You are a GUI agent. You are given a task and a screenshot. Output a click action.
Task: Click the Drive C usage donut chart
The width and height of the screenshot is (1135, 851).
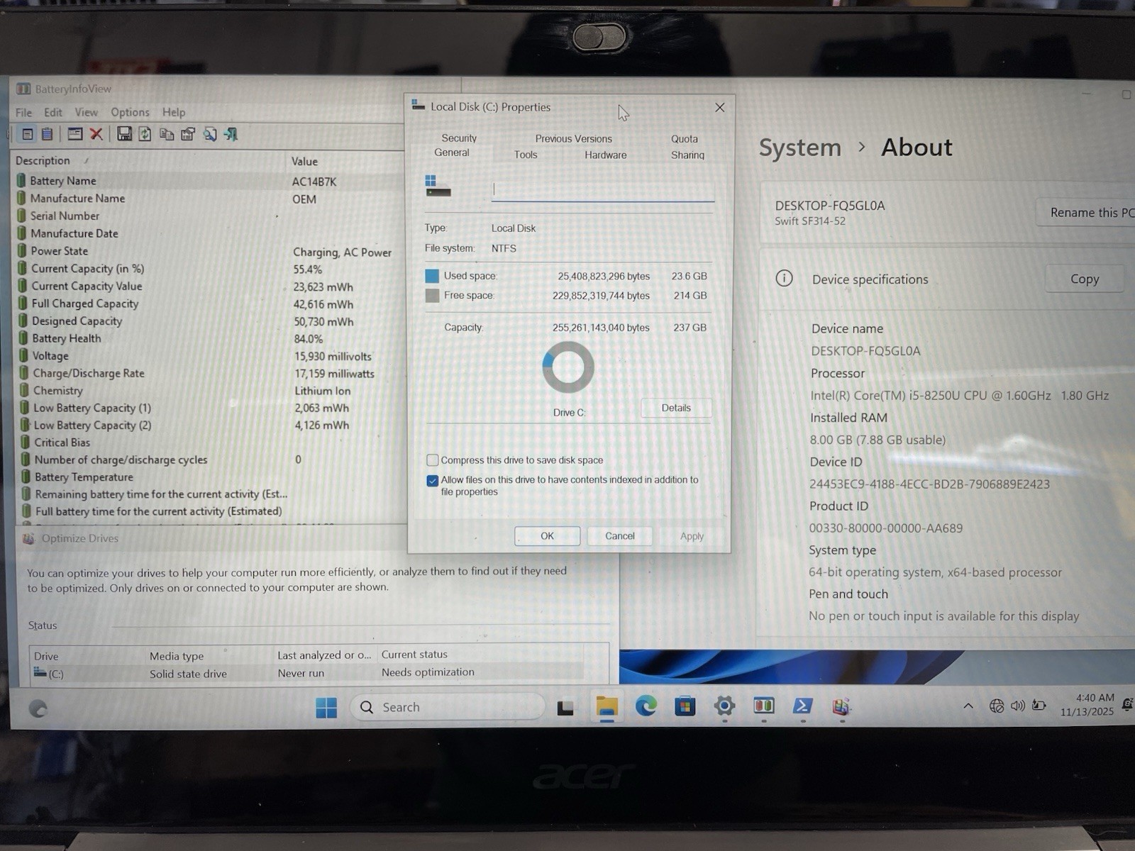tap(568, 367)
